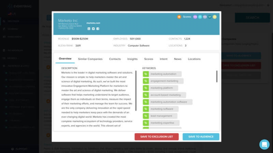Click tag icon for marketing expertise
The width and height of the screenshot is (273, 153).
coord(146,123)
